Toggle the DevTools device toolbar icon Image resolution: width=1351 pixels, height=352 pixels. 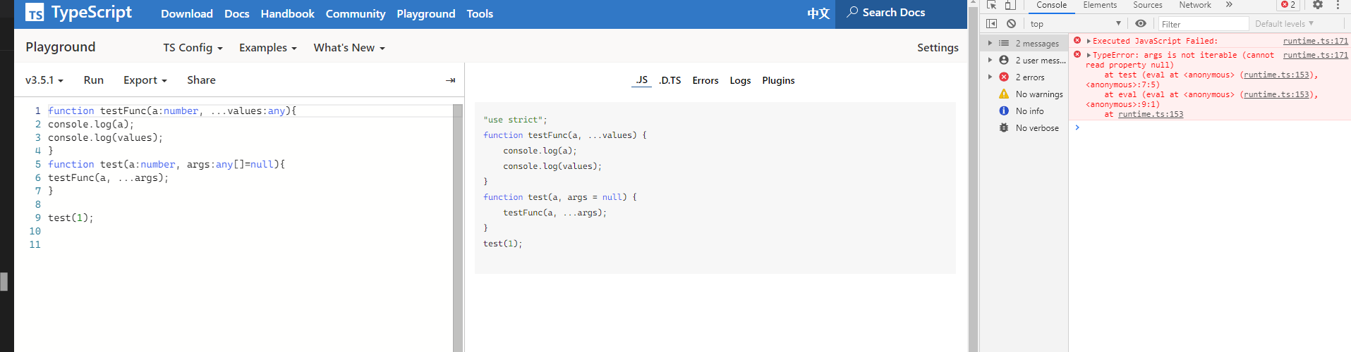1010,5
